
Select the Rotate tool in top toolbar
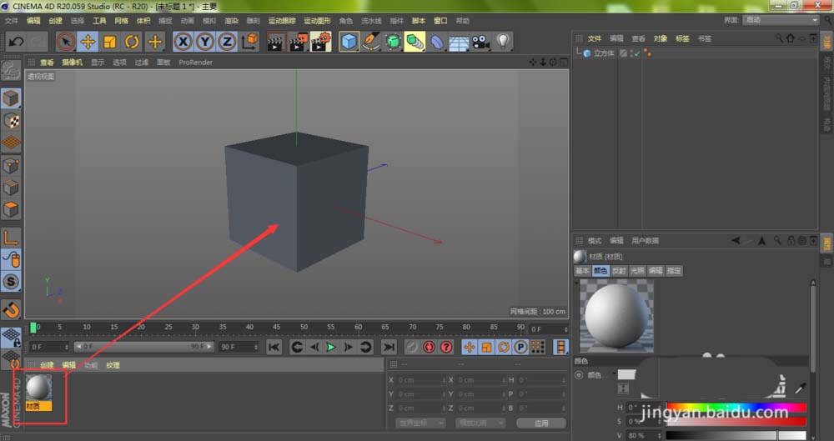[x=132, y=41]
